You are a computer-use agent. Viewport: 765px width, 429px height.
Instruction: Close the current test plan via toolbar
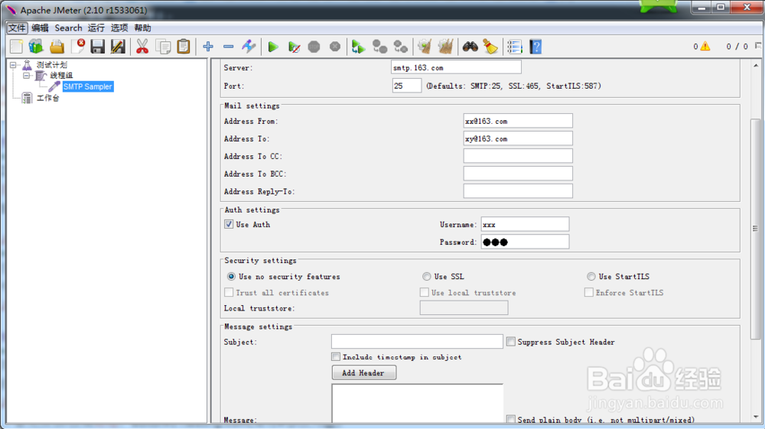coord(77,47)
